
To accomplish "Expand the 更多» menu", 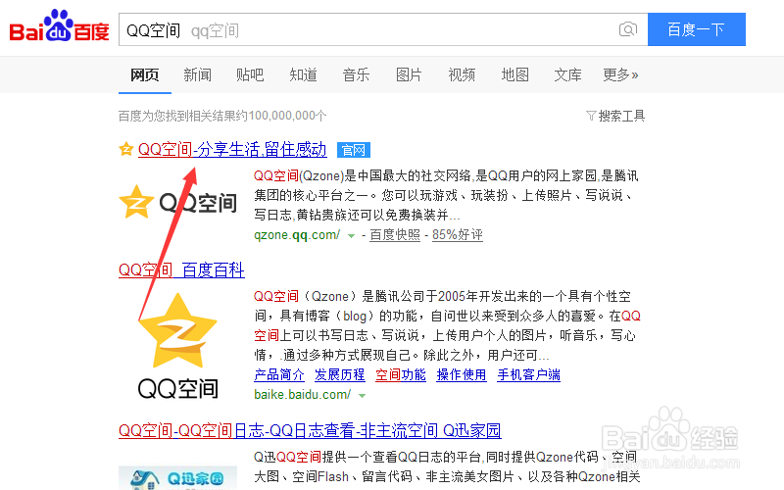I will coord(620,75).
